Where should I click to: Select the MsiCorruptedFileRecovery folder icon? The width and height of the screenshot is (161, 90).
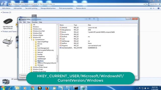(x=36, y=50)
